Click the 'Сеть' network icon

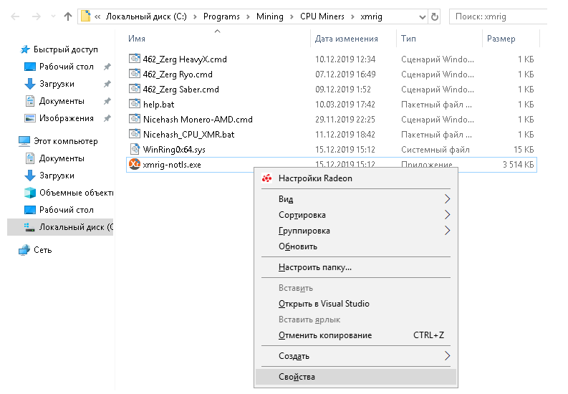click(x=24, y=250)
